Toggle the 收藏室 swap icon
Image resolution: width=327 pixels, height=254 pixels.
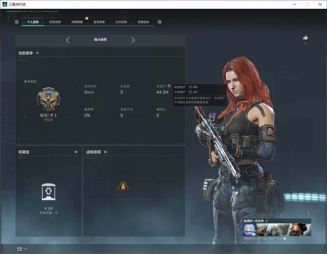[x=76, y=152]
